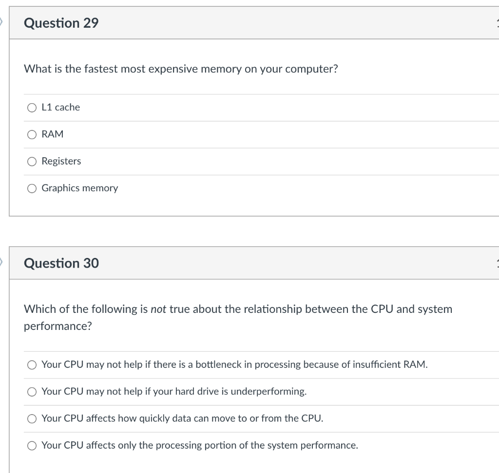Choose the Registers radio option
The image size is (499, 473).
[x=32, y=161]
